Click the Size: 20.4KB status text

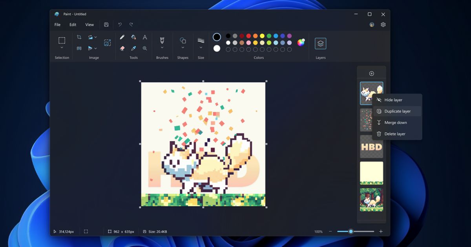tap(157, 232)
